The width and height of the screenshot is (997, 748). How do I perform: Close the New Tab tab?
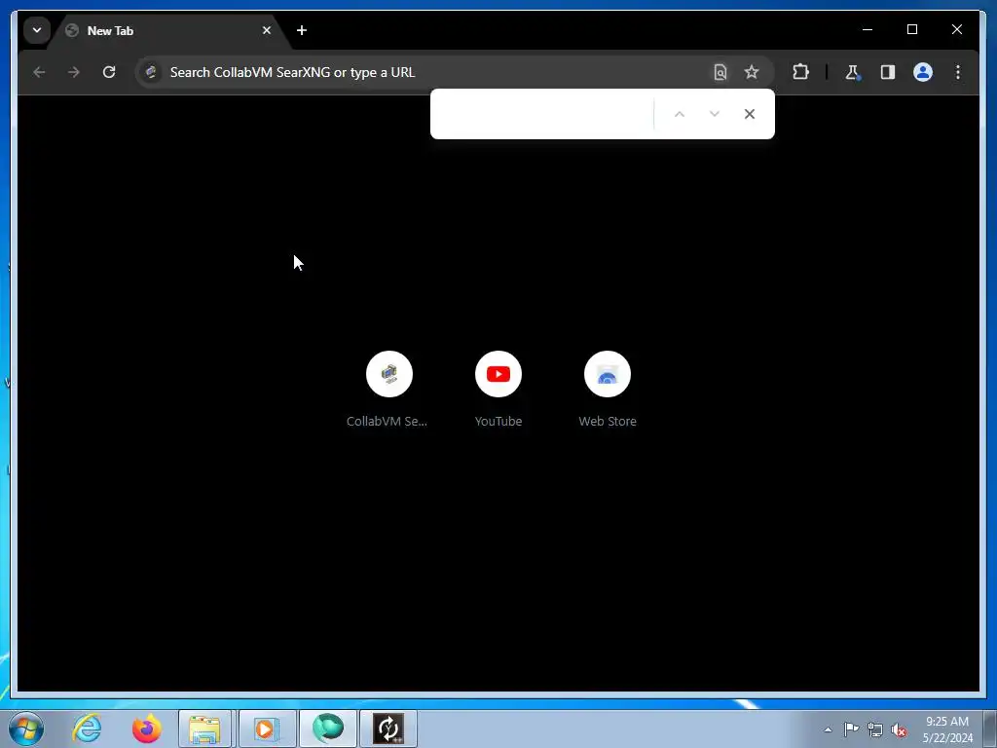click(x=267, y=30)
